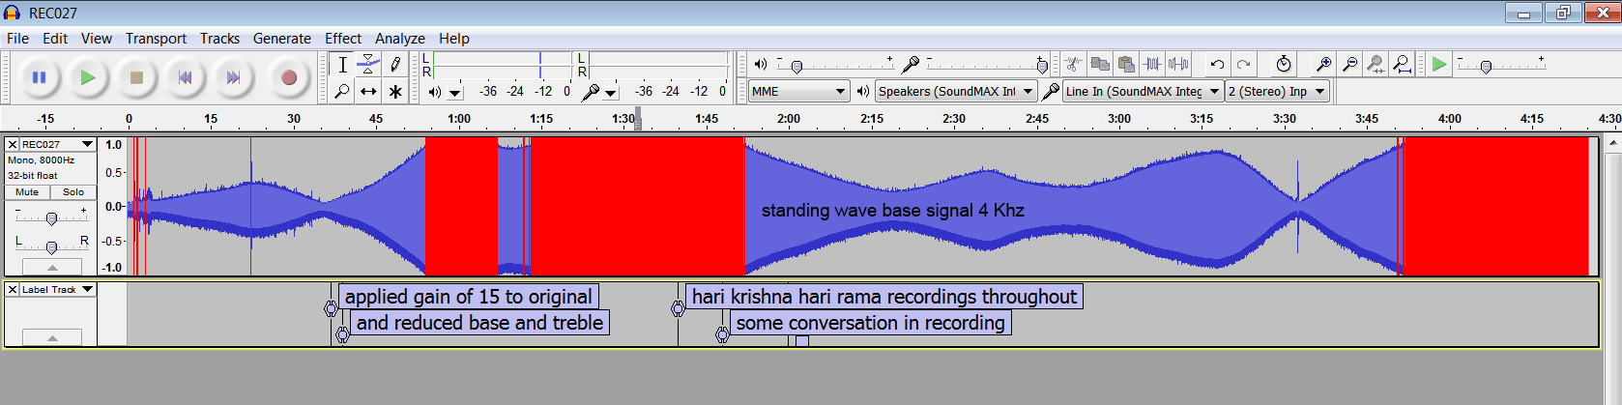Click the Fit project zoom icon
The image size is (1622, 405).
(1402, 64)
